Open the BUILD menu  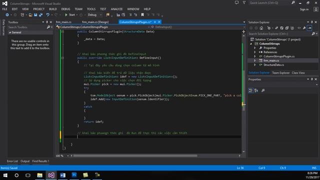click(x=53, y=9)
